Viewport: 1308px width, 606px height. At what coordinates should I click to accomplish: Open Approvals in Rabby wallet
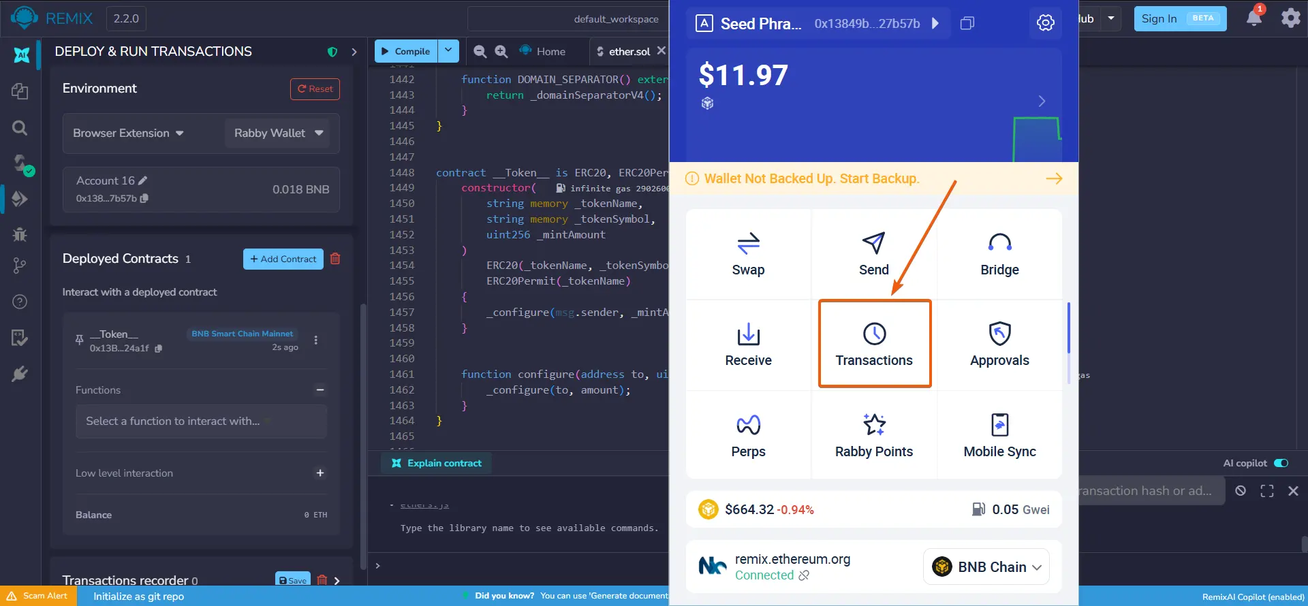tap(999, 345)
